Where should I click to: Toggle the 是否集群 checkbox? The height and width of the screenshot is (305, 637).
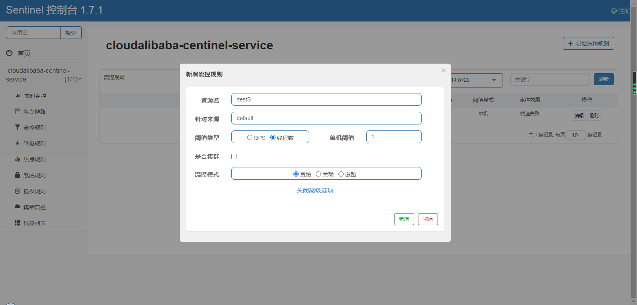pyautogui.click(x=234, y=156)
